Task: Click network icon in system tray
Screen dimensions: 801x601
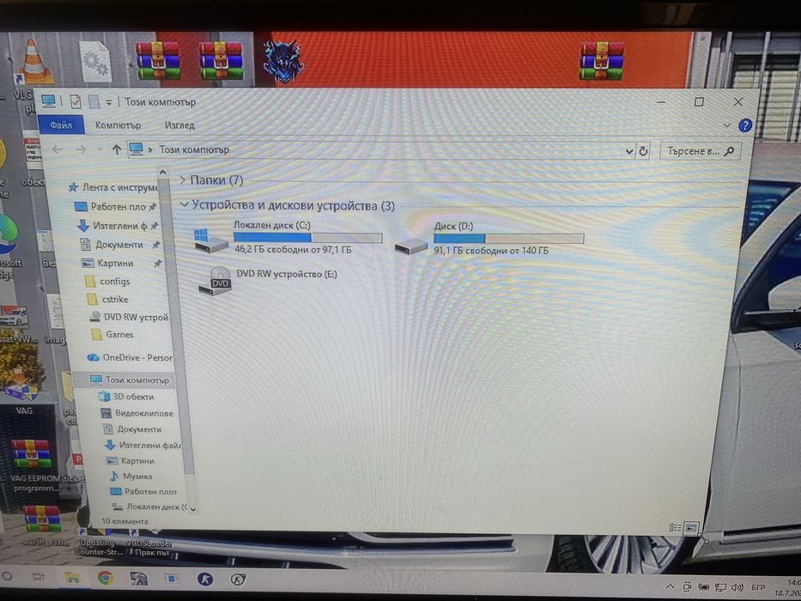Action: coord(720,587)
